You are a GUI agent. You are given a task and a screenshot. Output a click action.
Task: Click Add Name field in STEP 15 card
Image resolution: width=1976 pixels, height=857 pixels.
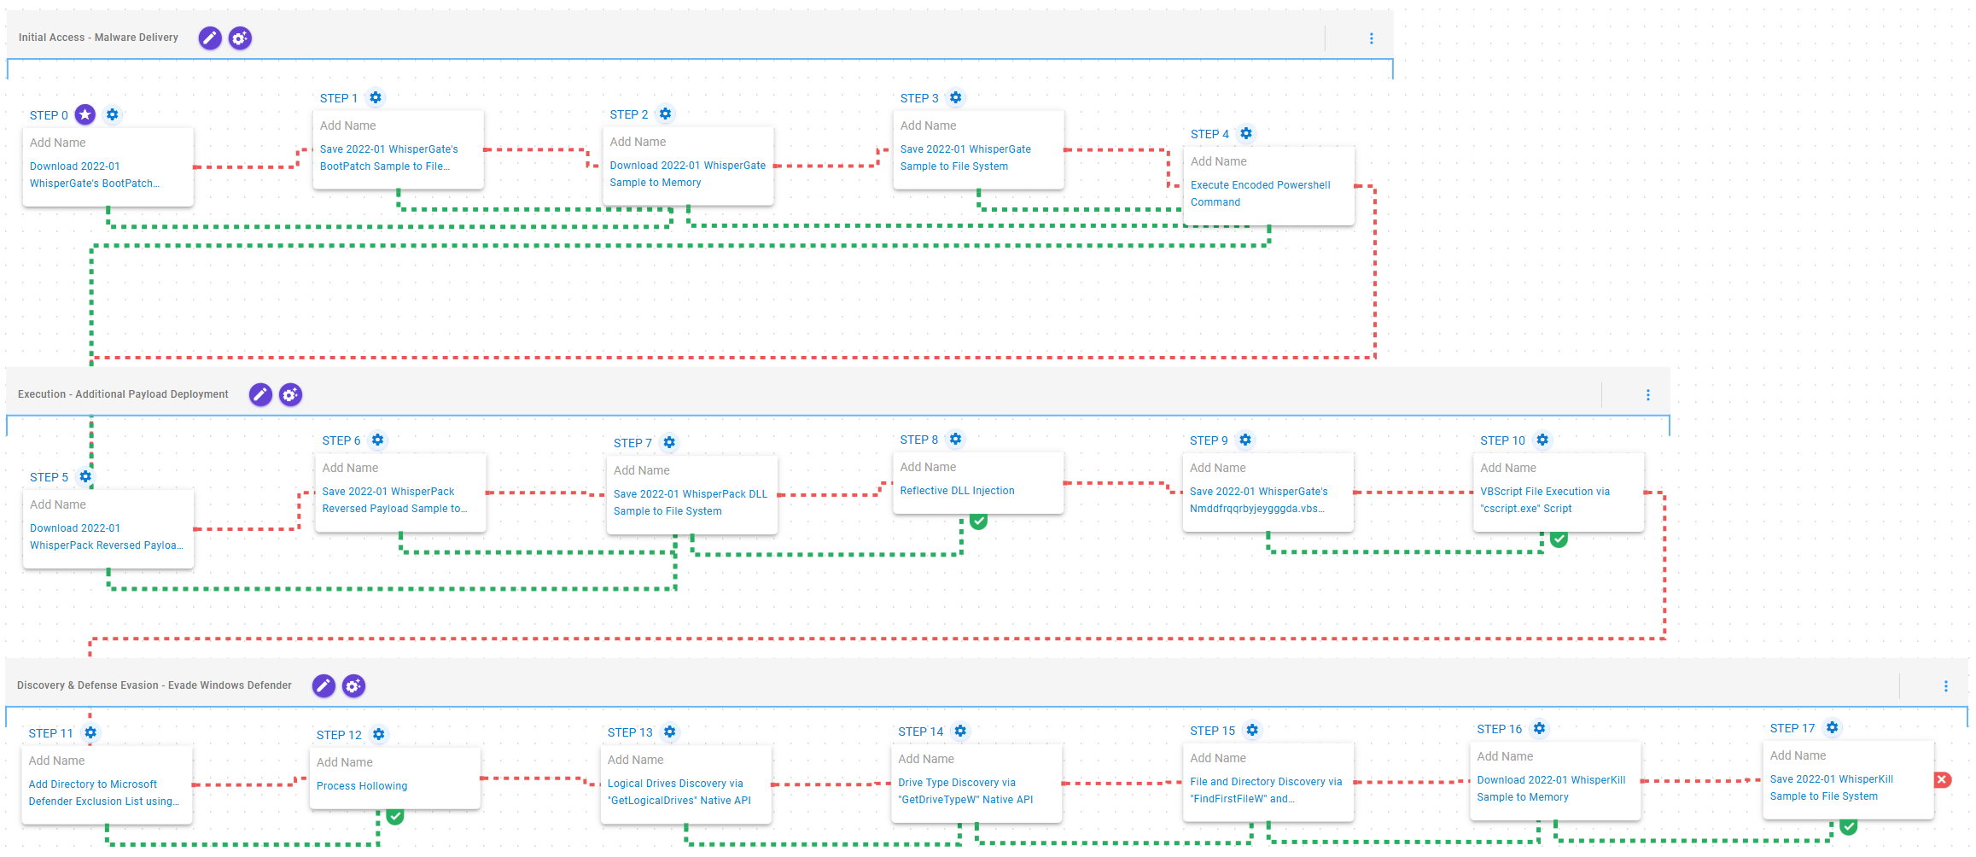pyautogui.click(x=1218, y=758)
